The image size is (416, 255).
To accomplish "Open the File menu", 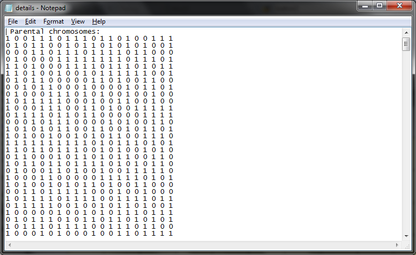I will pyautogui.click(x=13, y=21).
